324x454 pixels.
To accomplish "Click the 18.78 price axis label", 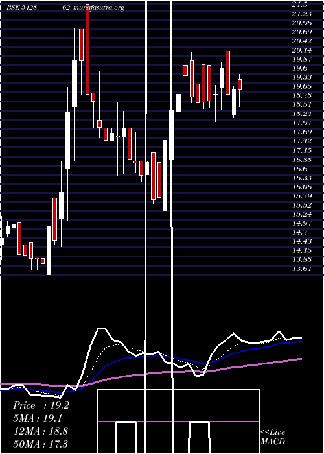I will click(302, 95).
